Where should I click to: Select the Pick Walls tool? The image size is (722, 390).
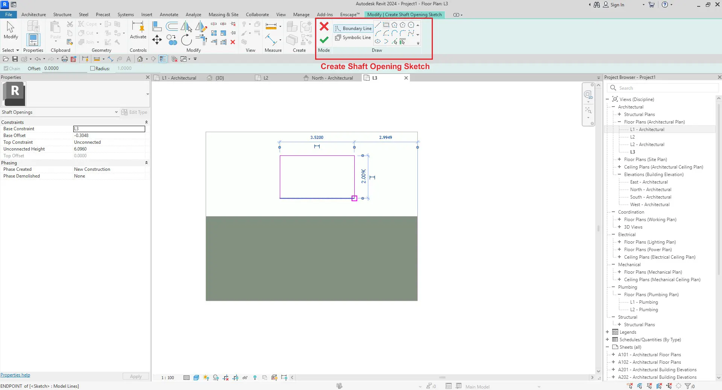pyautogui.click(x=403, y=41)
